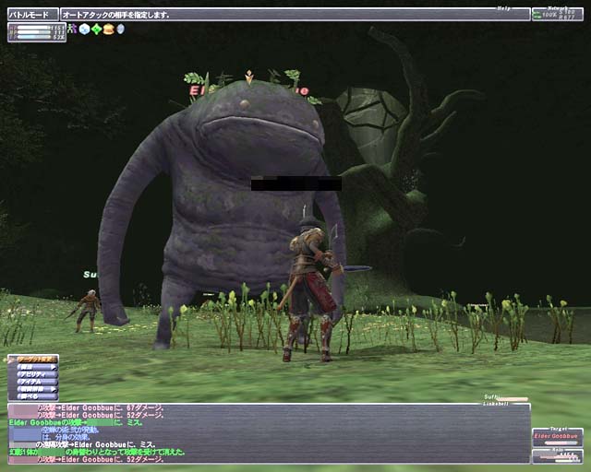Screen dimensions: 591x472
Task: Click the バトルモード mode label box
Action: coord(33,15)
